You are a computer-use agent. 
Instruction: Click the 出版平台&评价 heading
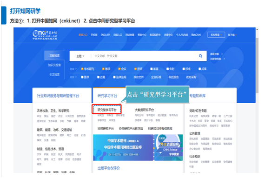point(109,168)
